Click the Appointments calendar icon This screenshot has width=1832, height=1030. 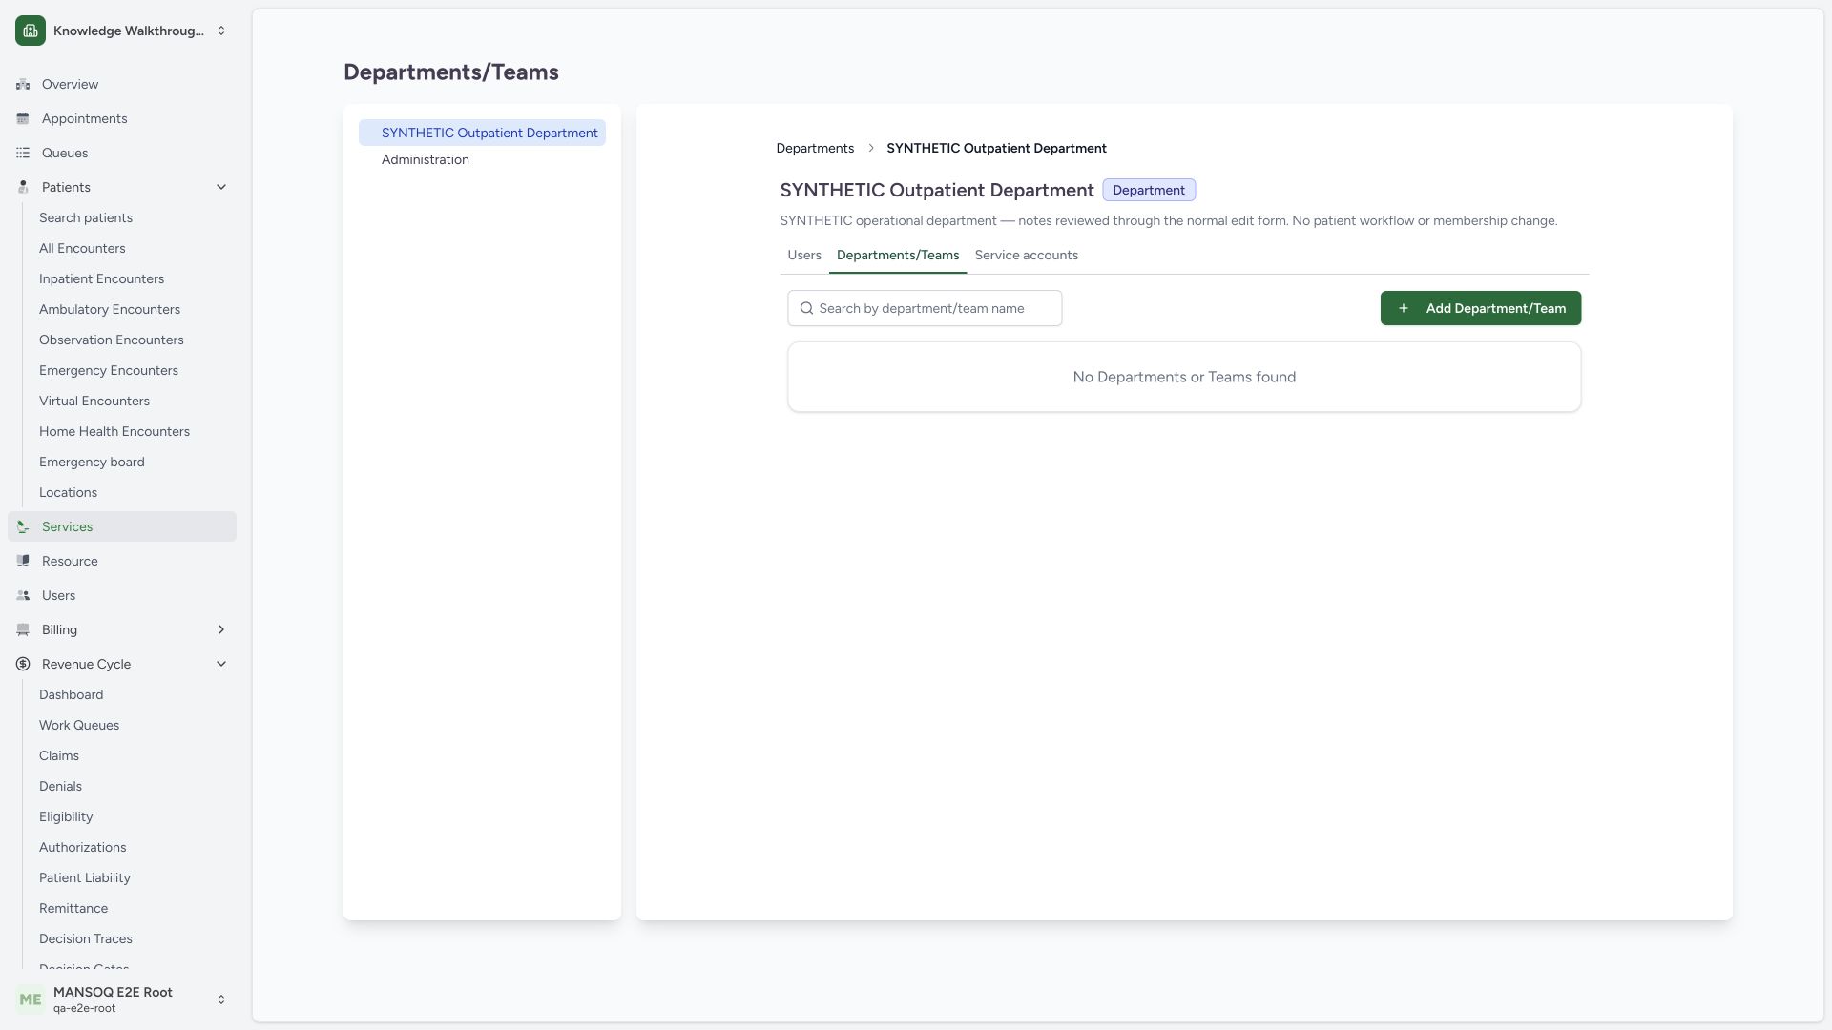pyautogui.click(x=23, y=119)
